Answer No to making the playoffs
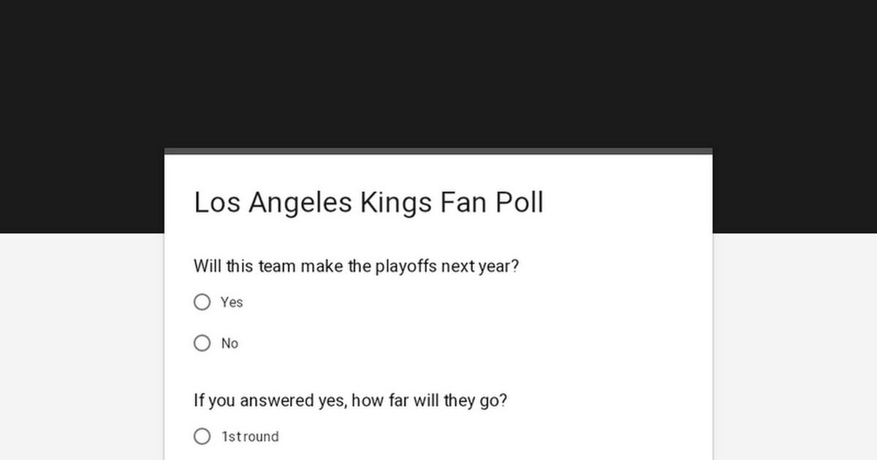Image resolution: width=877 pixels, height=460 pixels. click(202, 342)
